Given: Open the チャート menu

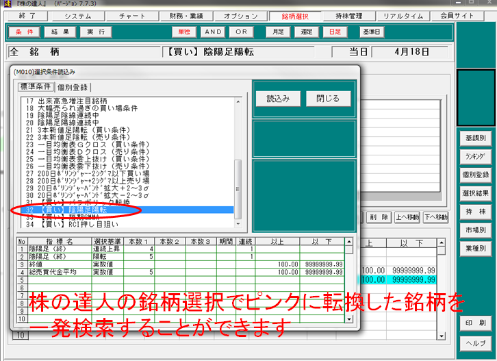Looking at the screenshot, I should (132, 16).
